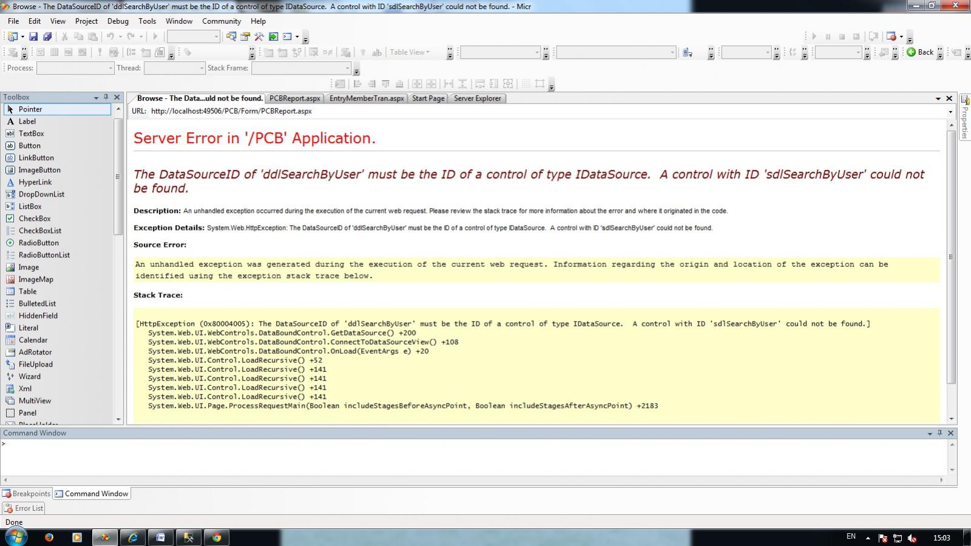Viewport: 971px width, 546px height.
Task: Click the Save All icon
Action: (47, 36)
